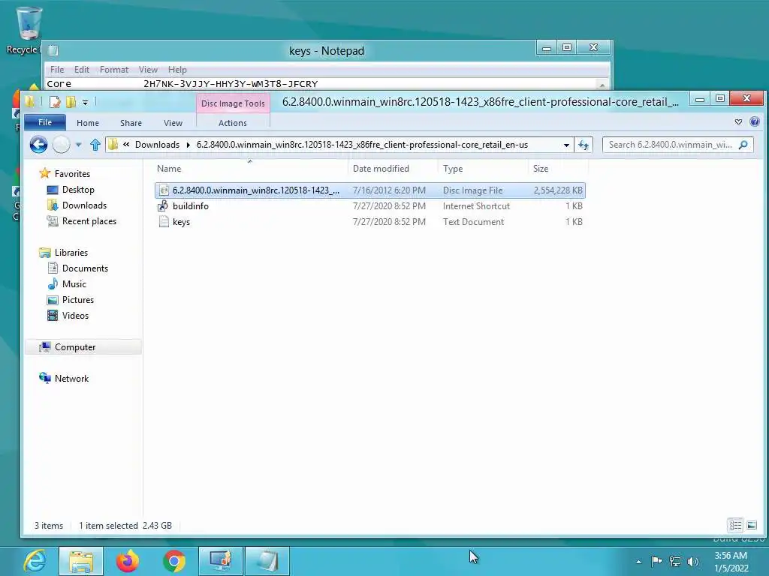
Task: Expand the address bar history dropdown
Action: [566, 145]
